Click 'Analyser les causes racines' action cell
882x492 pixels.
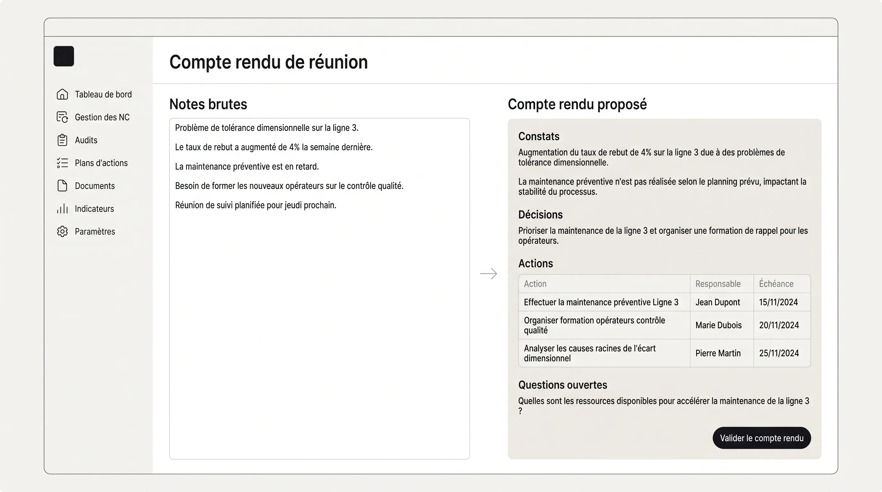pyautogui.click(x=604, y=353)
